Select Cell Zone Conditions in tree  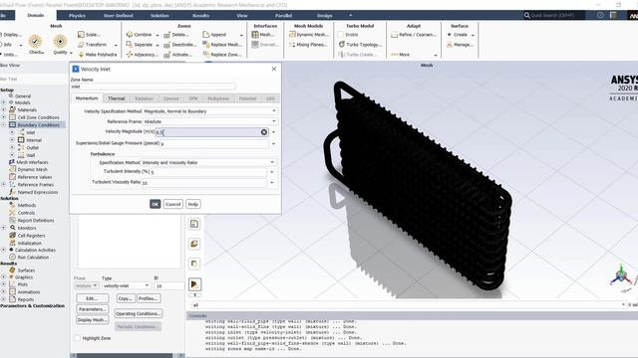click(38, 117)
